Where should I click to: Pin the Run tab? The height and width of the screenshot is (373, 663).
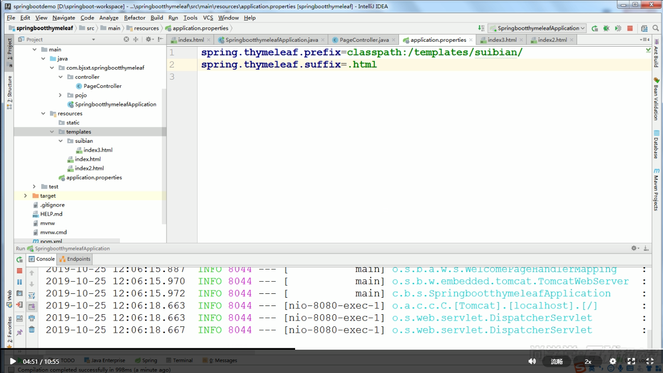click(19, 332)
